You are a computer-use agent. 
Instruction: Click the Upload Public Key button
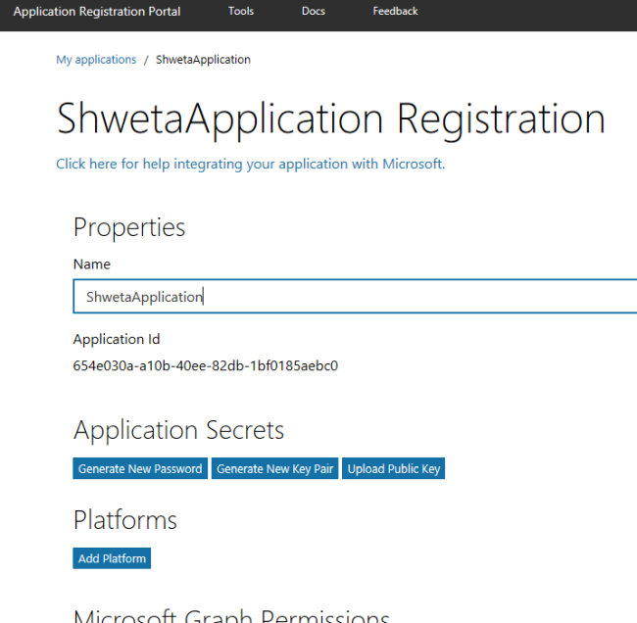pyautogui.click(x=394, y=469)
